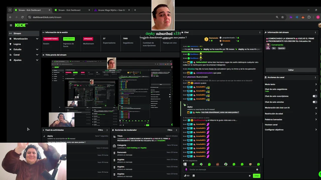
Task: Click the TRANSMITIENDO session status badge
Action: (51, 39)
